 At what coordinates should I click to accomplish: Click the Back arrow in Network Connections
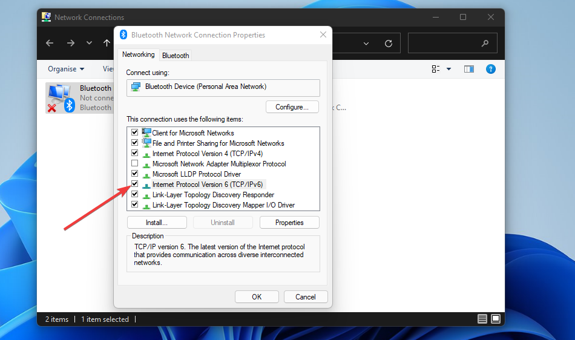50,43
